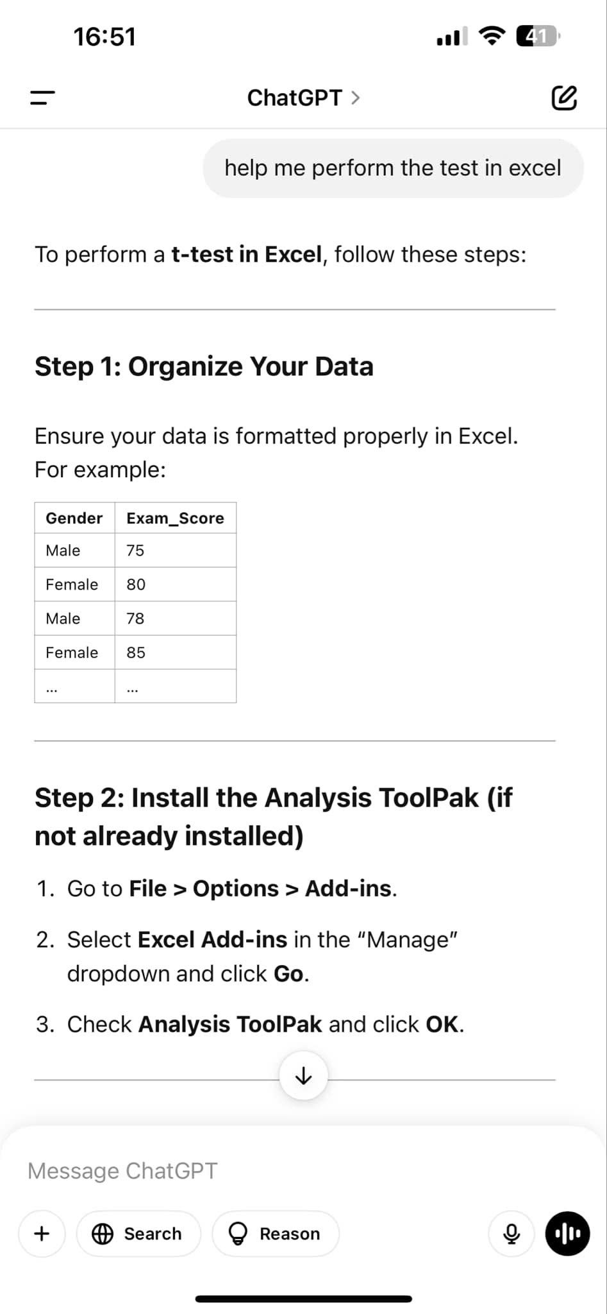
Task: Open ChatGPT model selector at top
Action: 295,98
